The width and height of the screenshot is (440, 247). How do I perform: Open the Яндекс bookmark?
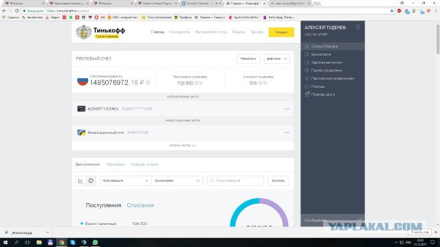click(53, 17)
